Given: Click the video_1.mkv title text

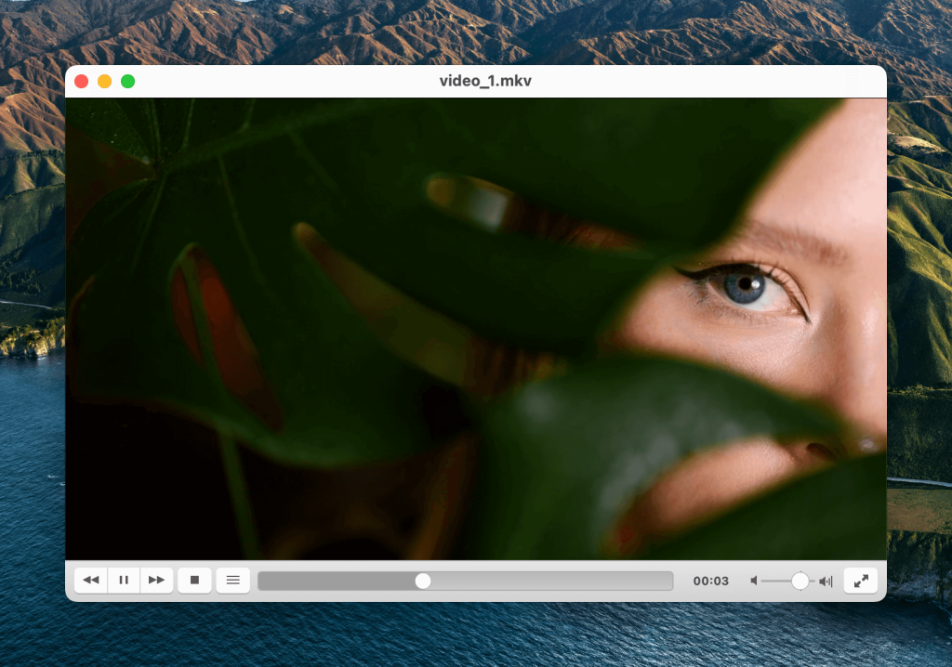Looking at the screenshot, I should point(485,82).
